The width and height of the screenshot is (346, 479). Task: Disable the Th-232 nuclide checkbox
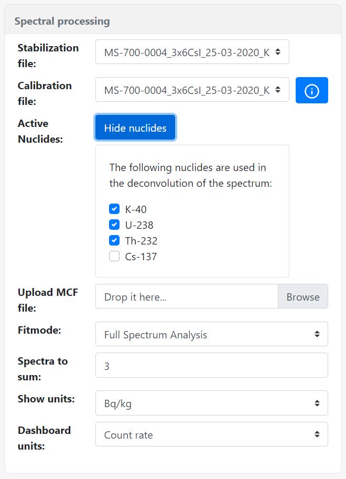[114, 241]
